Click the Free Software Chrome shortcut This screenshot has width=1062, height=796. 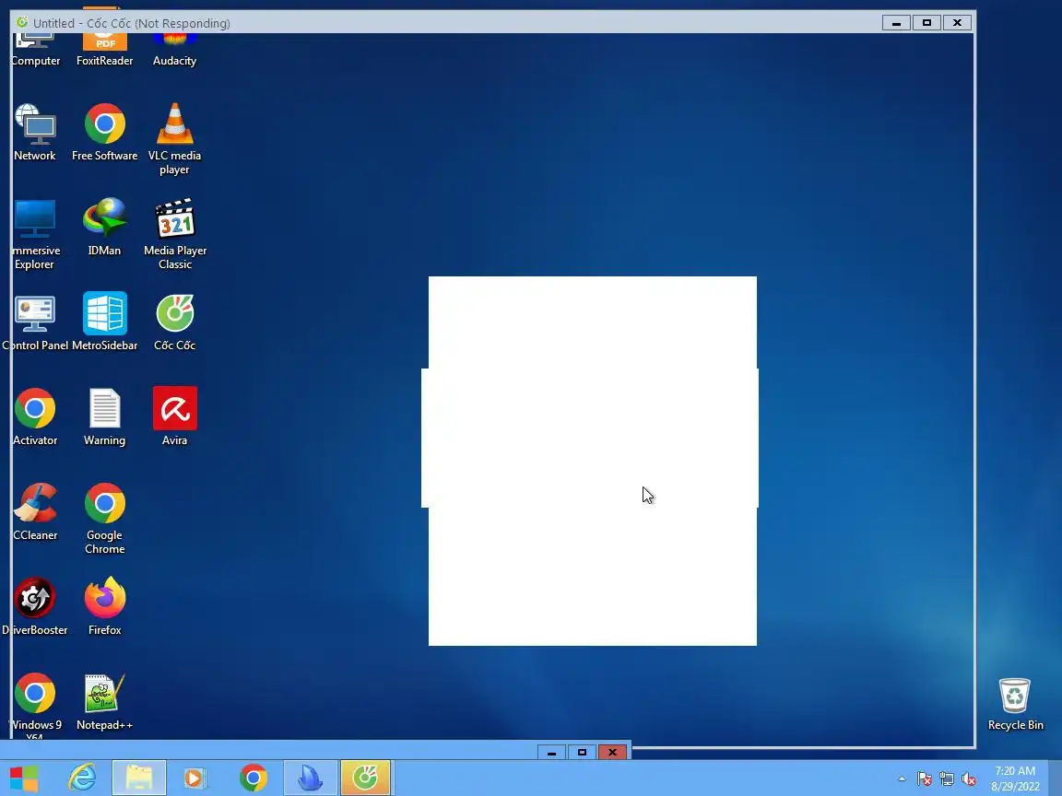tap(104, 132)
